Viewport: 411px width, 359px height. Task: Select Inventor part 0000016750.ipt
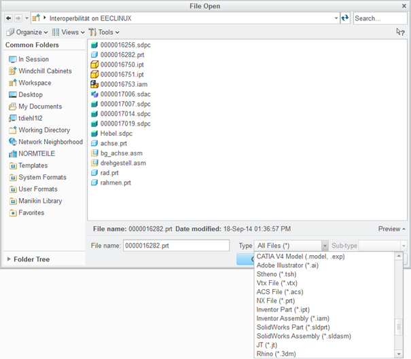coord(117,64)
